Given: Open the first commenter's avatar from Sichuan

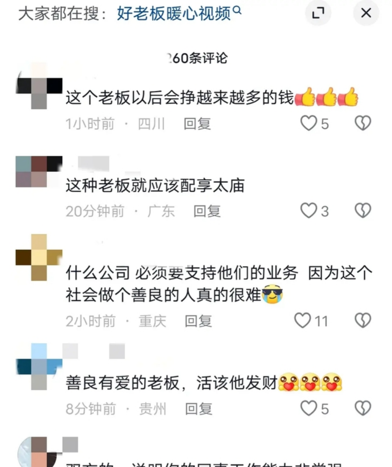Looking at the screenshot, I should pos(39,86).
